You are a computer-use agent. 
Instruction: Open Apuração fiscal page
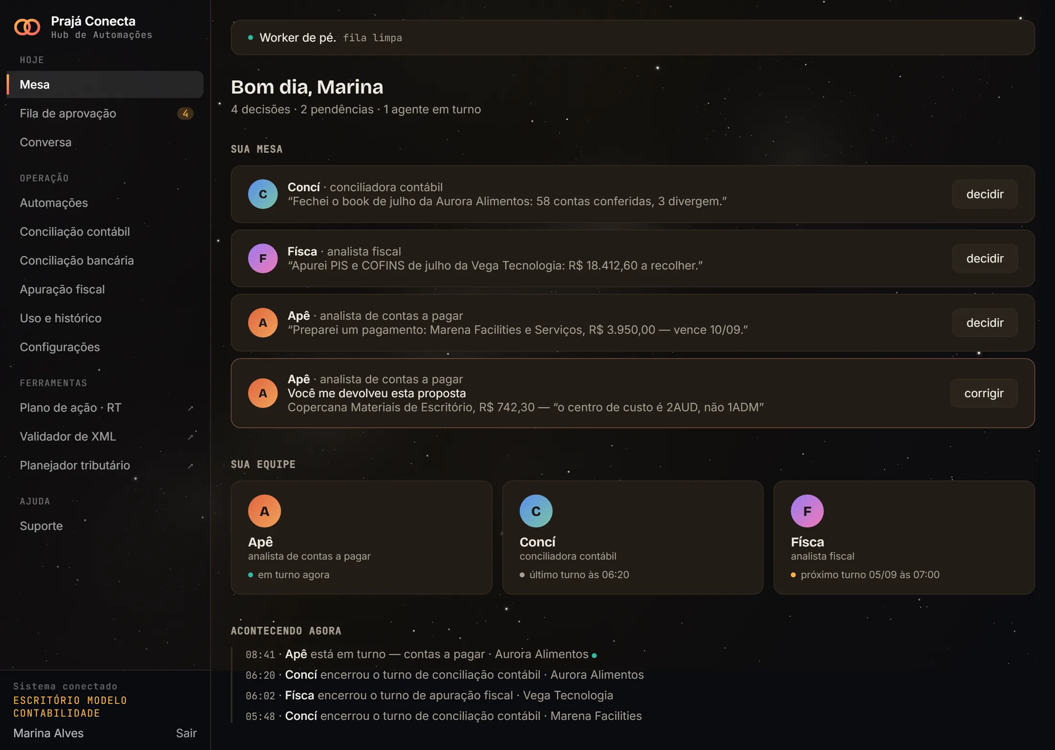[x=105, y=289]
